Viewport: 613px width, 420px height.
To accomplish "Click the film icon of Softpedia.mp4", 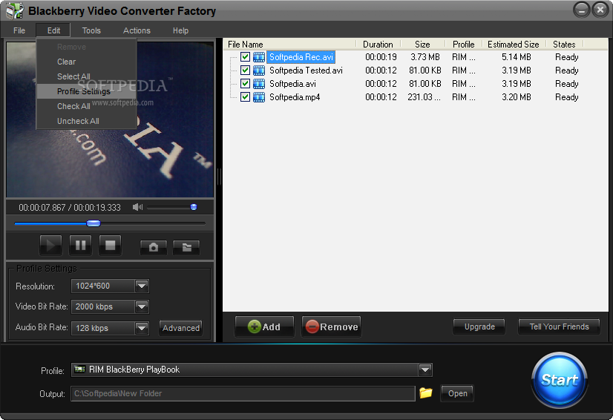I will tap(259, 97).
